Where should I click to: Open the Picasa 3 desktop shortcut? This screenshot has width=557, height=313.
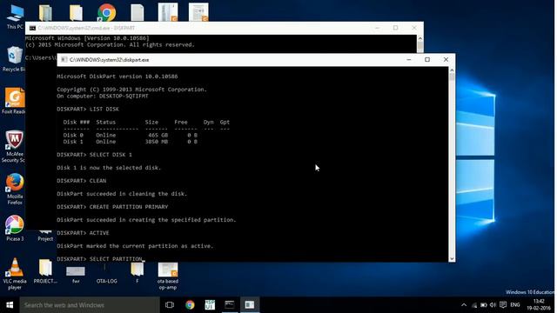[15, 228]
